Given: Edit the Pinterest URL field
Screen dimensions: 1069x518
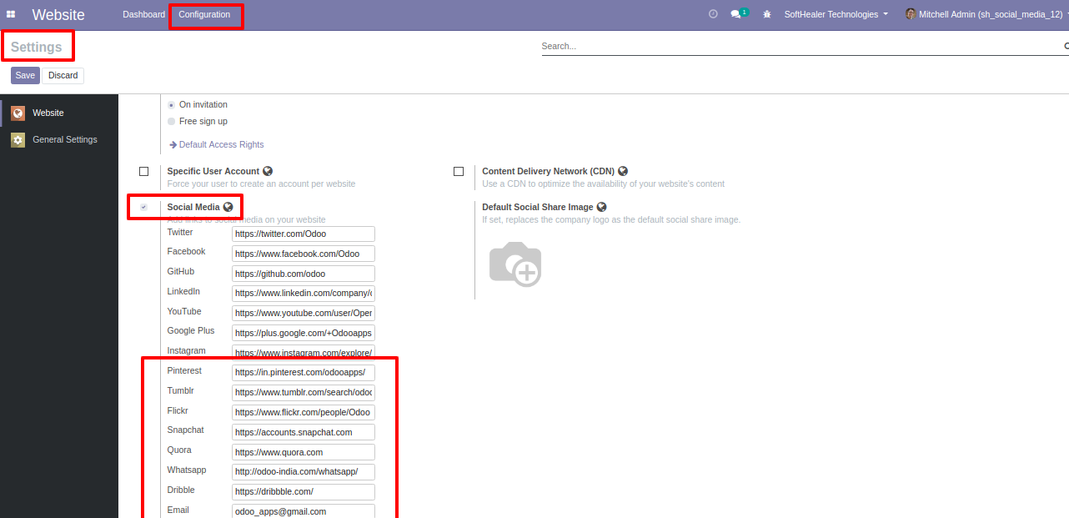Looking at the screenshot, I should pyautogui.click(x=304, y=373).
